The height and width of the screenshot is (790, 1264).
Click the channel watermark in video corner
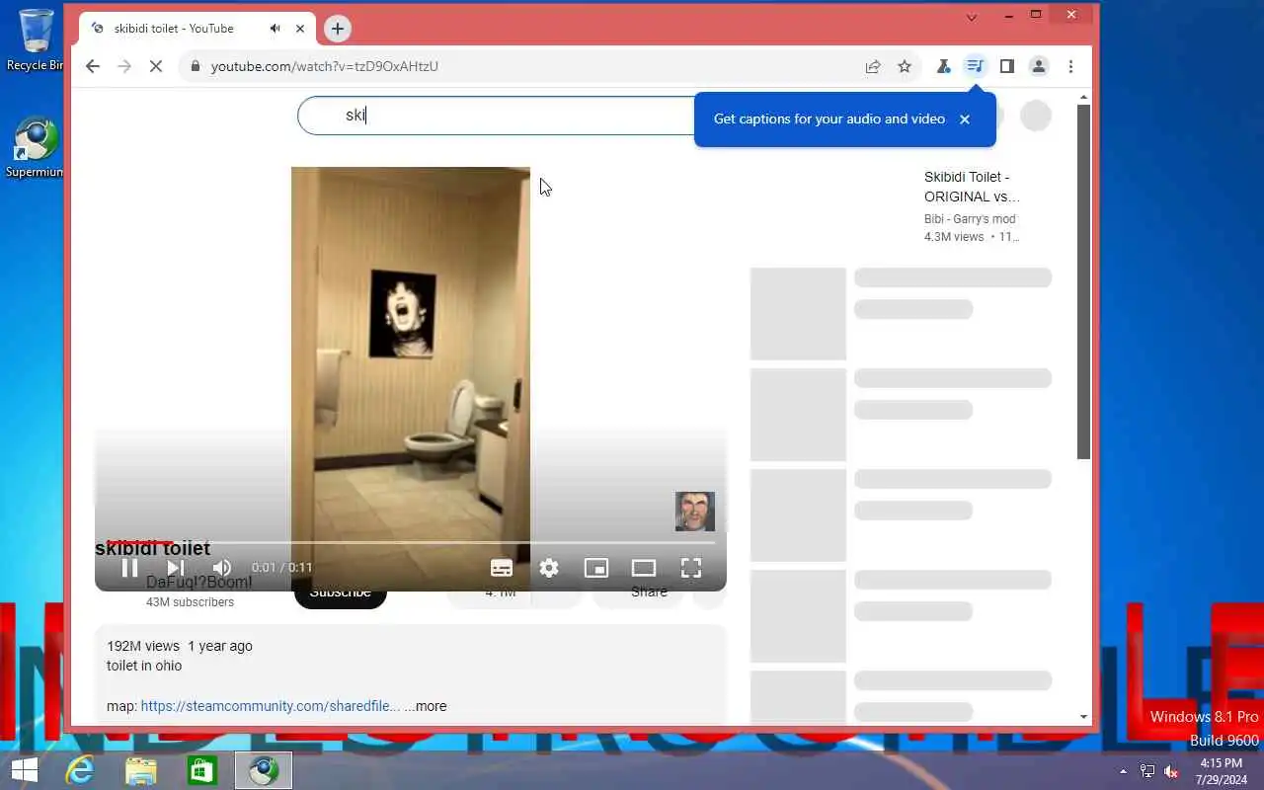[x=695, y=512]
